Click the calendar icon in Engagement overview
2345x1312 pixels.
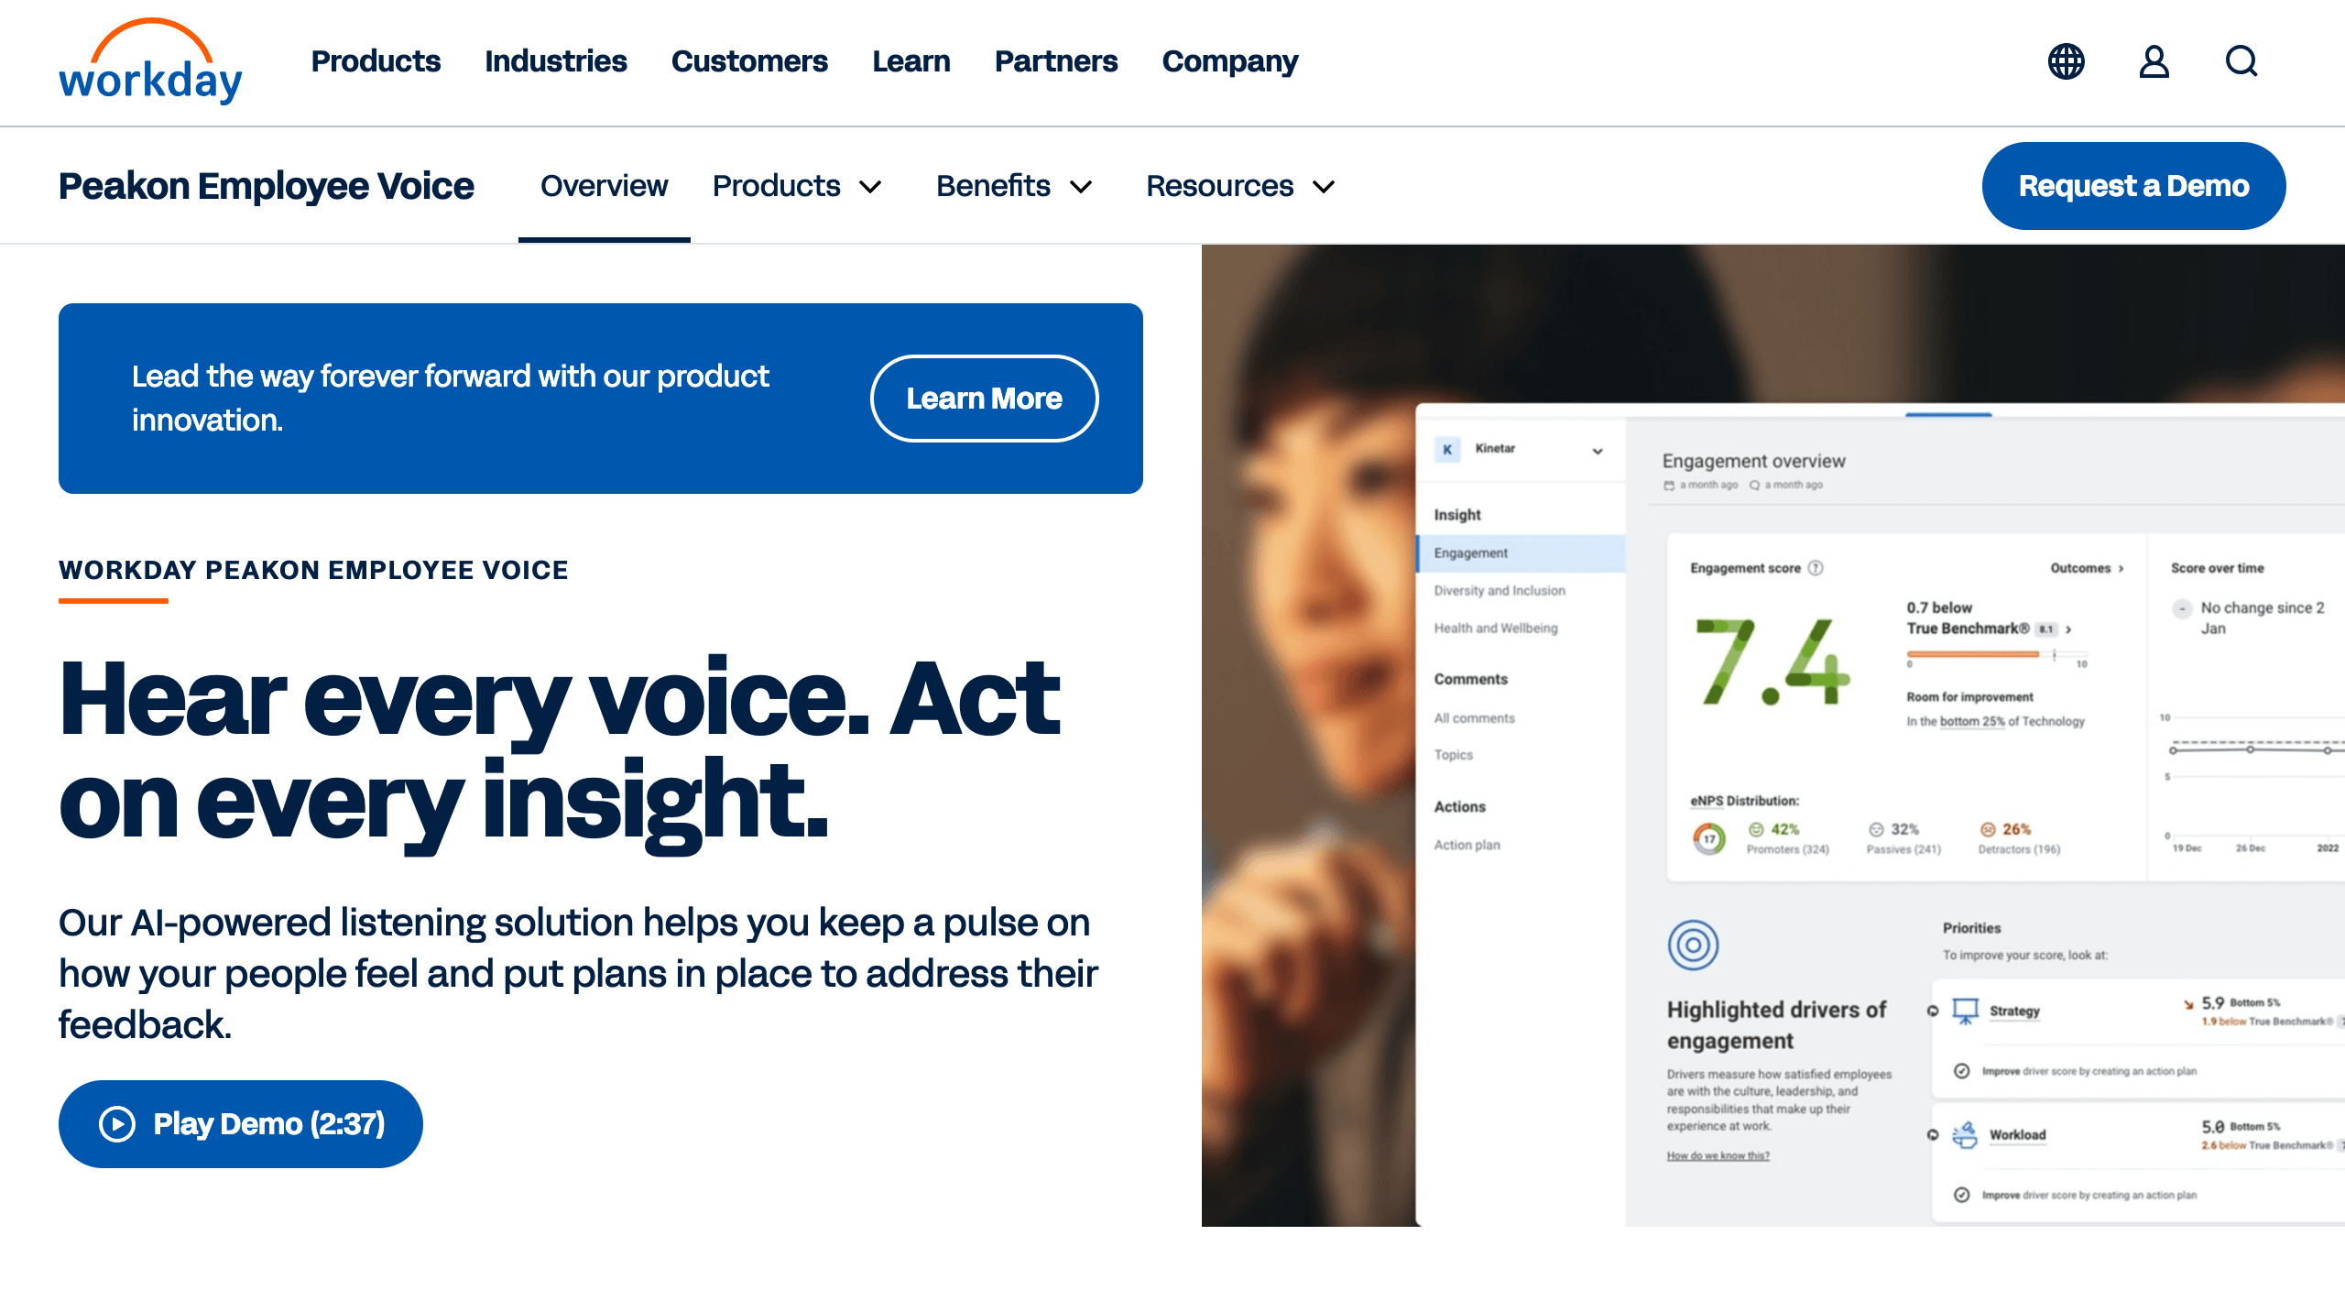(x=1670, y=485)
